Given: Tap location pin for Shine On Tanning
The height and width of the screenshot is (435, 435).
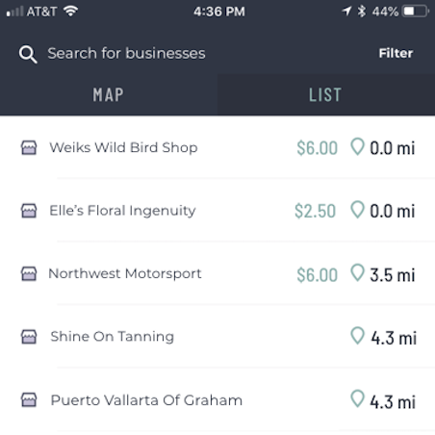Looking at the screenshot, I should [x=357, y=336].
